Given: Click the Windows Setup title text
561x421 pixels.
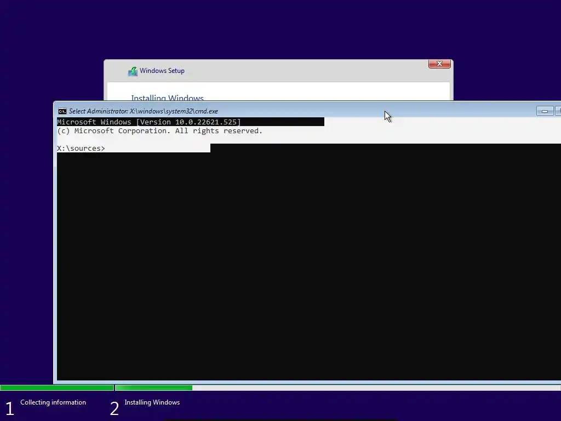Looking at the screenshot, I should (162, 71).
